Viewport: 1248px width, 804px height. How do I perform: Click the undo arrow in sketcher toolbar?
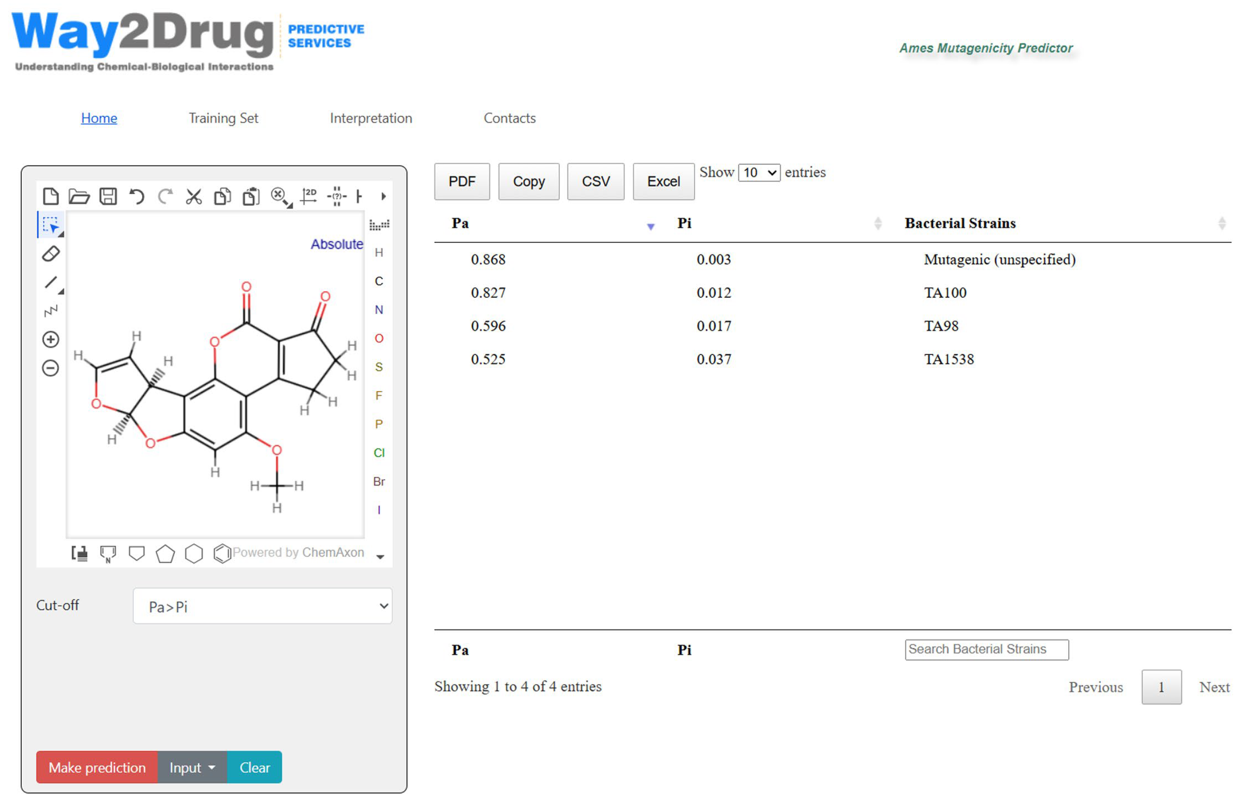pyautogui.click(x=137, y=197)
